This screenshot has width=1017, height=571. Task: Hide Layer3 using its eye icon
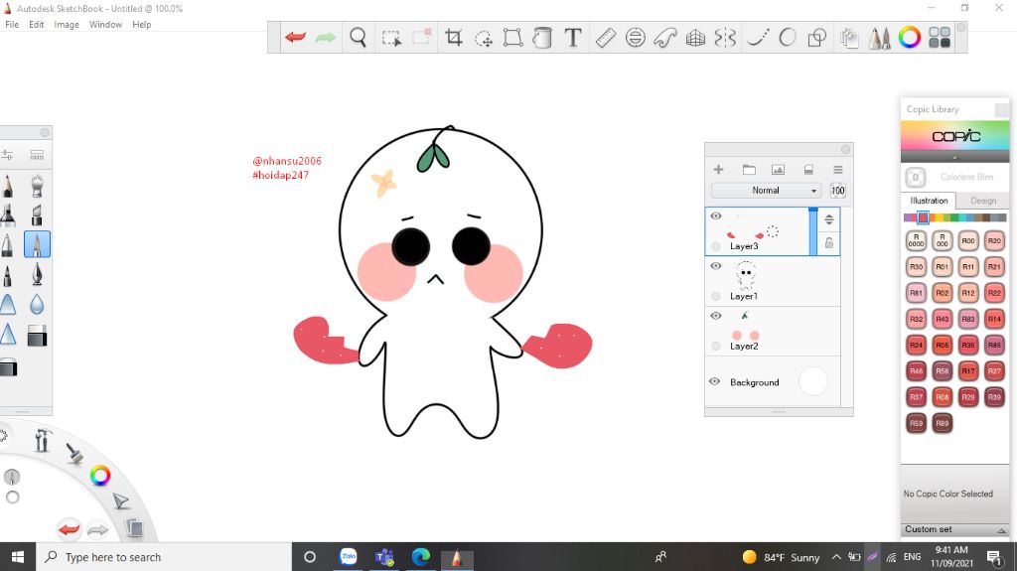715,215
